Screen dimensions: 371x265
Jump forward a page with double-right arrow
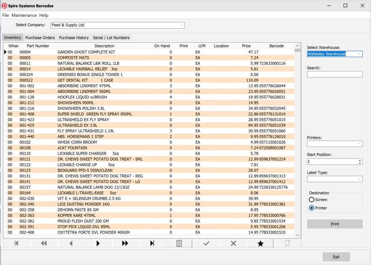click(125, 243)
